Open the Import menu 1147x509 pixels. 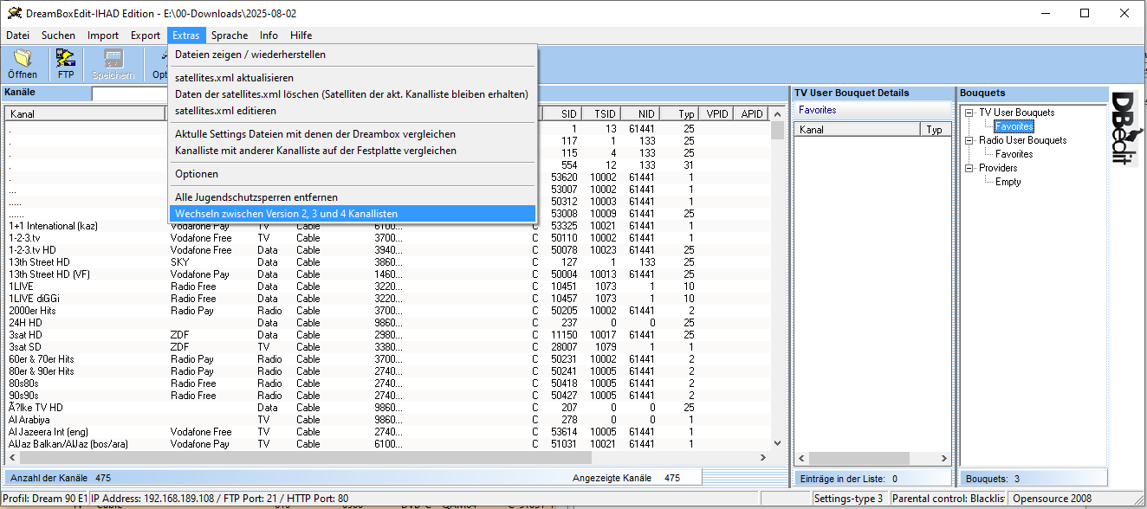click(103, 35)
